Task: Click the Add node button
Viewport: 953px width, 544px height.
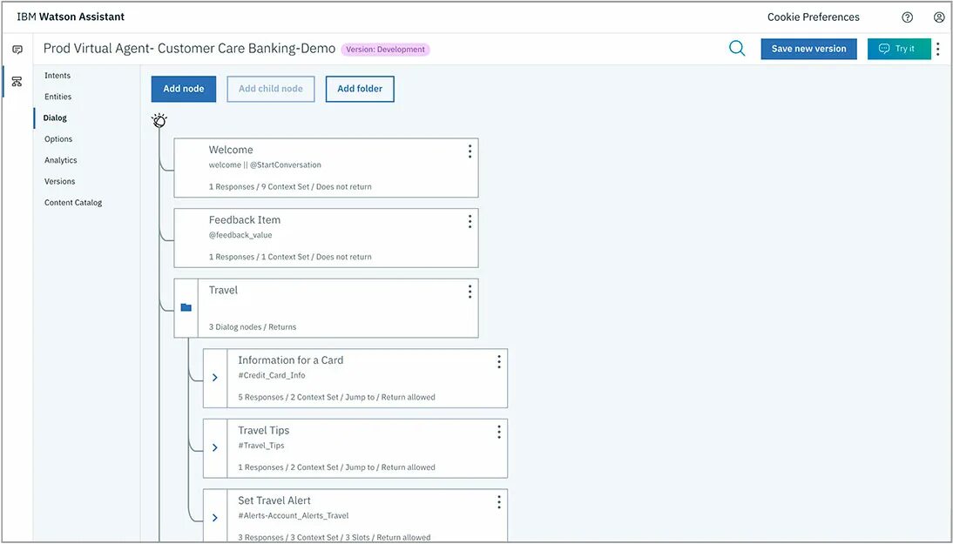Action: (184, 89)
